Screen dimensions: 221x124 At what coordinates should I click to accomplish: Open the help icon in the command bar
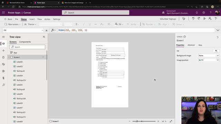[x=215, y=19]
